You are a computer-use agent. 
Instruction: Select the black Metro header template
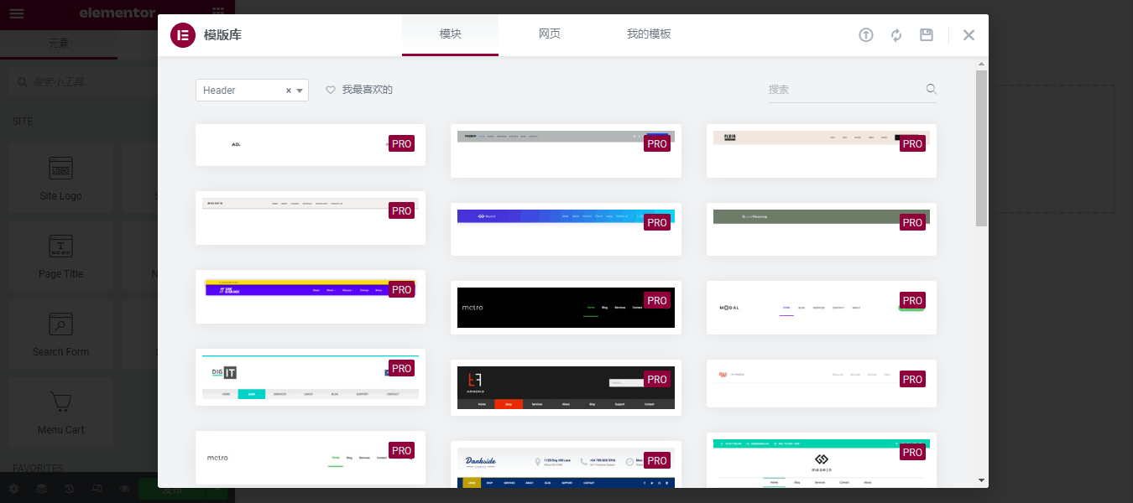pos(566,308)
